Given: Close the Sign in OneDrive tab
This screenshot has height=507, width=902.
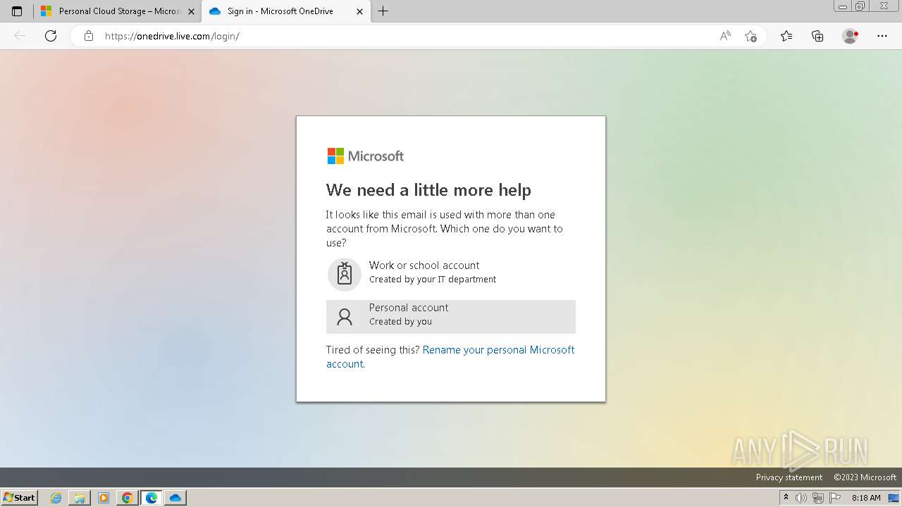Looking at the screenshot, I should 359,11.
